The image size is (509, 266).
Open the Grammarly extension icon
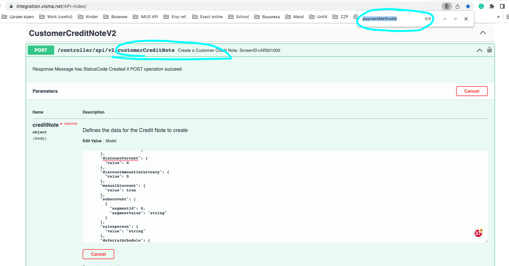pyautogui.click(x=481, y=6)
